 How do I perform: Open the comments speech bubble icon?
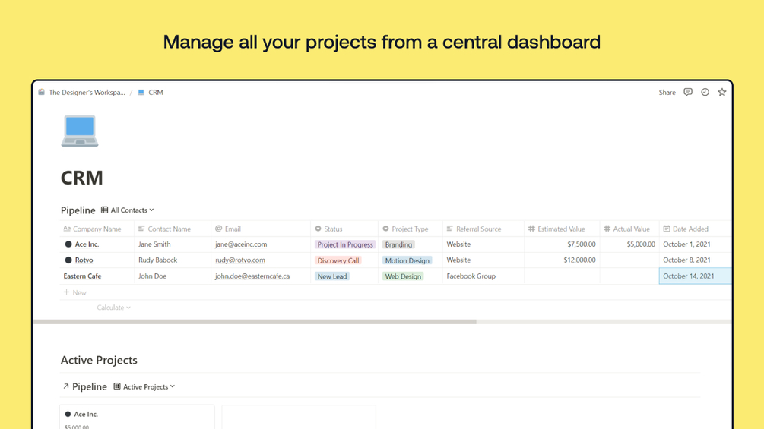[688, 92]
